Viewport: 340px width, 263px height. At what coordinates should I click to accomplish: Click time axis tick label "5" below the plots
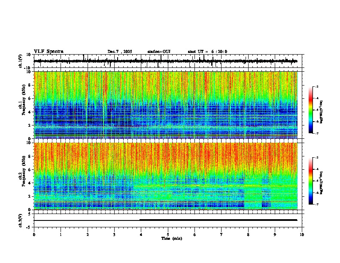(168, 235)
